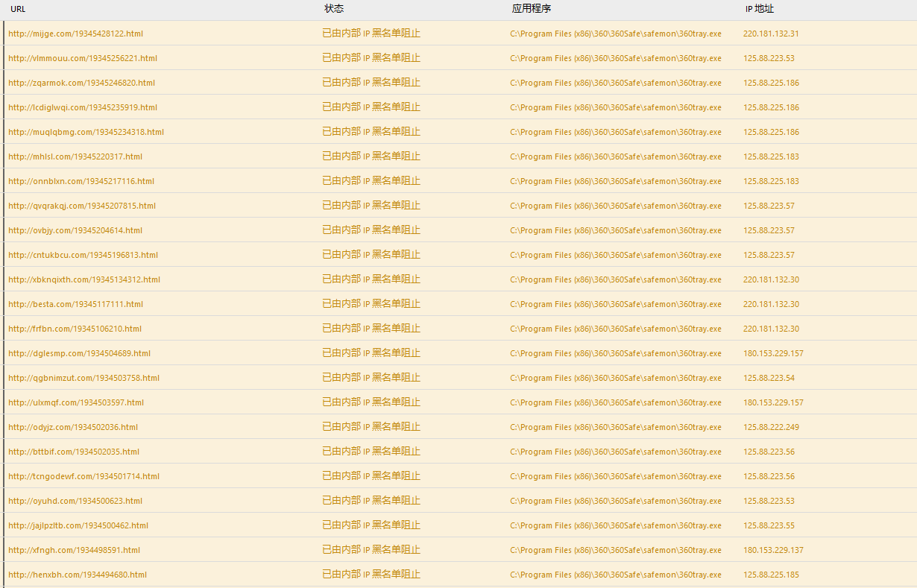917x588 pixels.
Task: Click 黑名单阻止 status in onnblxn.com row
Action: pos(396,181)
